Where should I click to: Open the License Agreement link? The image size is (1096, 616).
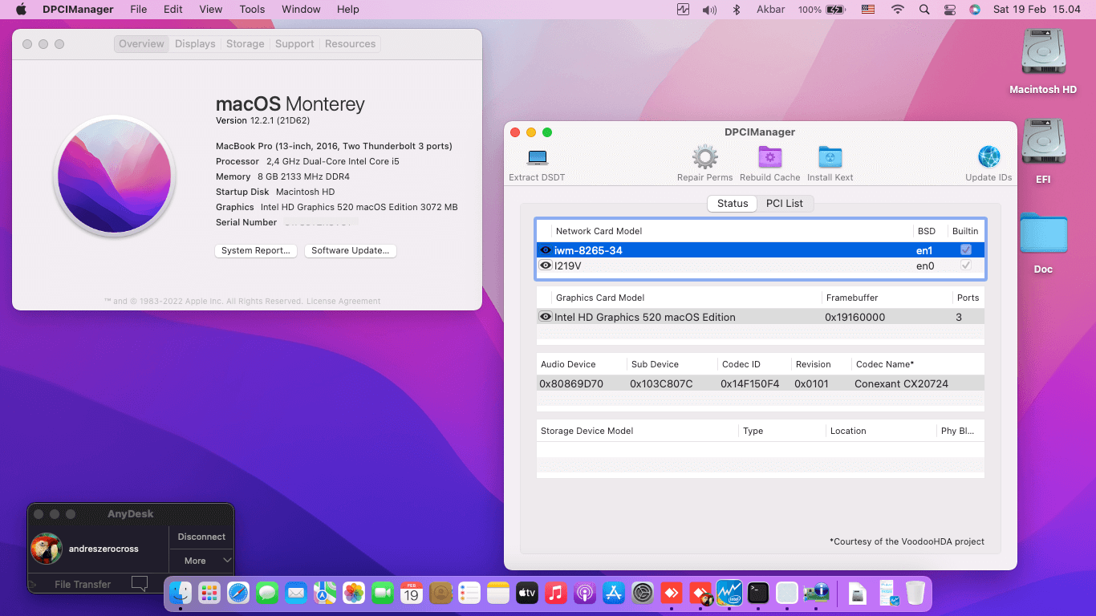pos(343,302)
